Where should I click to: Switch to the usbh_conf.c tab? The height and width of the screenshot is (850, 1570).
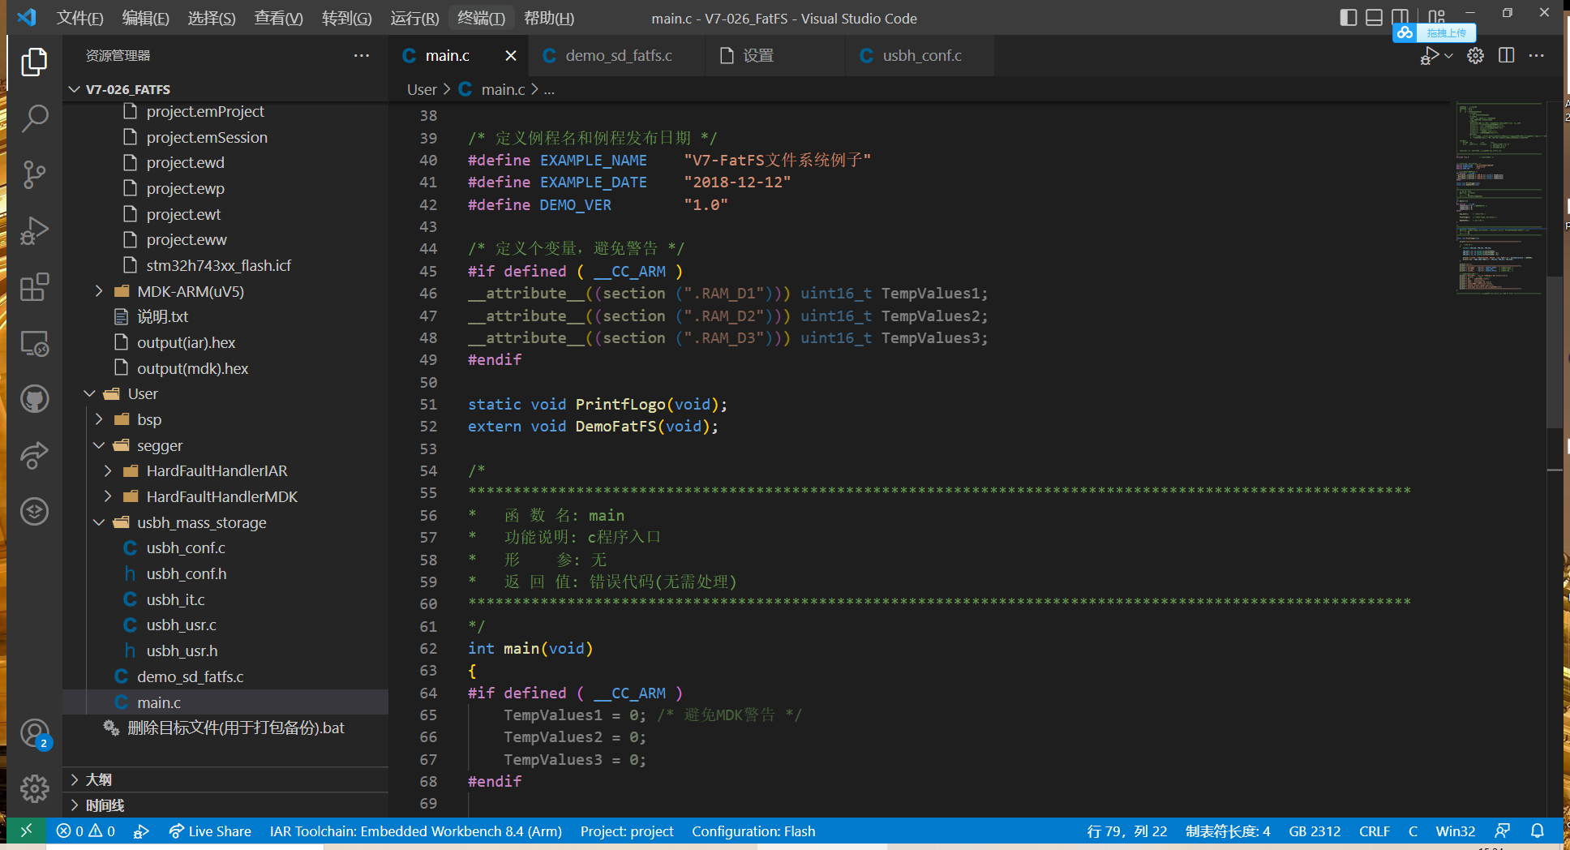tap(921, 55)
